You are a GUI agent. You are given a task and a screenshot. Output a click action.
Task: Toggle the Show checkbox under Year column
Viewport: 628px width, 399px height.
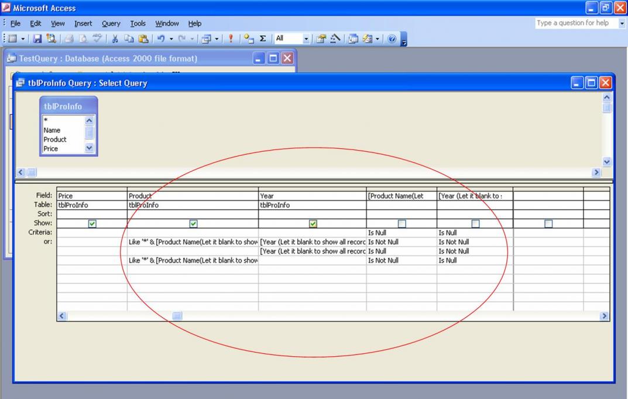click(313, 223)
